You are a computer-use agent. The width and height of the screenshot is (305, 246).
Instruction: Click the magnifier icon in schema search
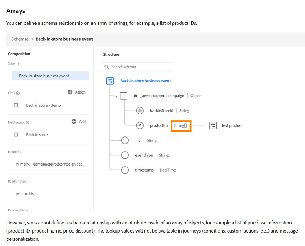pyautogui.click(x=107, y=67)
